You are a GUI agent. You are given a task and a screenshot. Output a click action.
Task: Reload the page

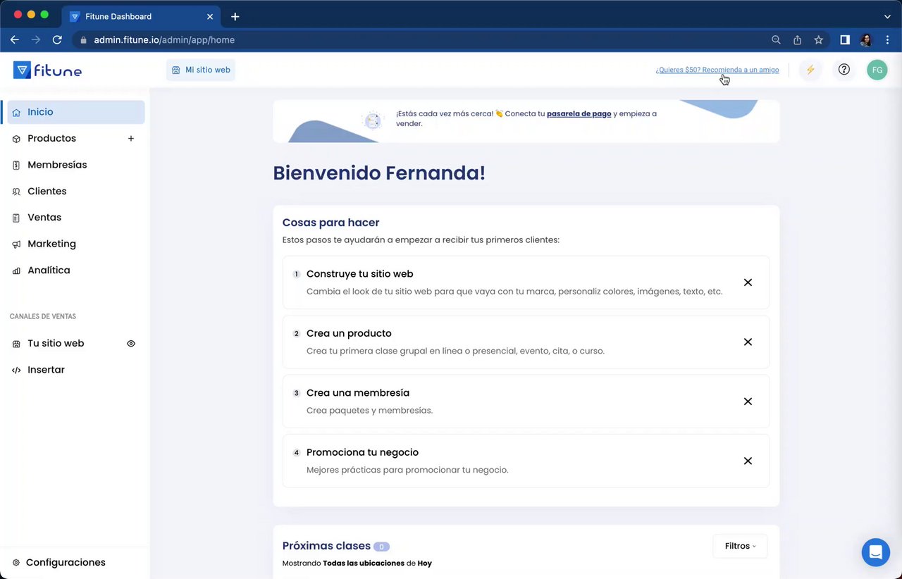click(57, 40)
